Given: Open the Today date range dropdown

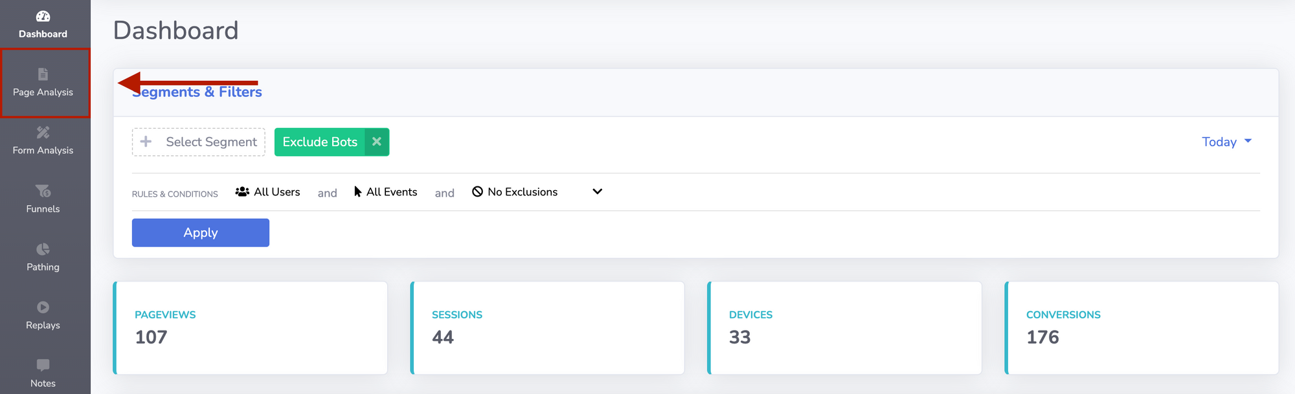Looking at the screenshot, I should coord(1226,142).
